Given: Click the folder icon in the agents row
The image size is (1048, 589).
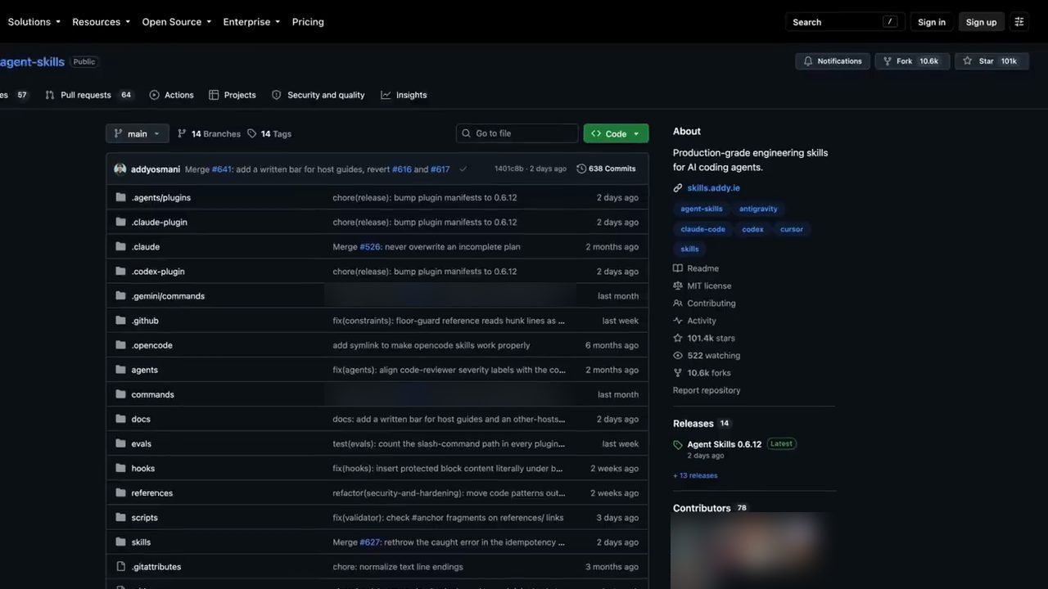Looking at the screenshot, I should point(120,370).
